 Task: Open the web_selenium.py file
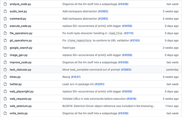[21, 106]
